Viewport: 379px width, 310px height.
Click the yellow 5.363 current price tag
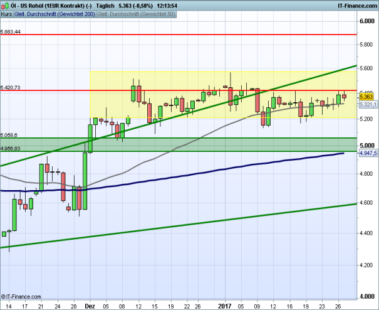[x=366, y=97]
